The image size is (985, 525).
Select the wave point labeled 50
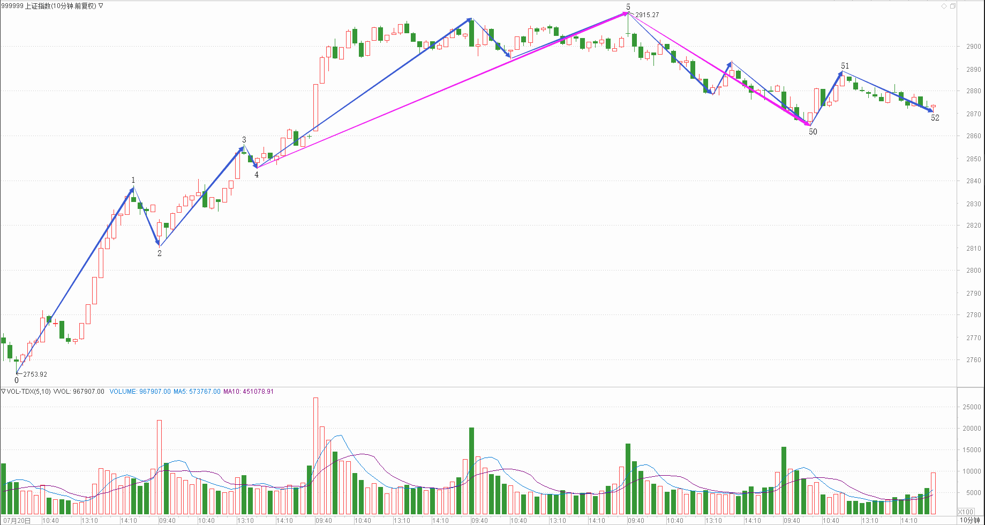(x=813, y=132)
